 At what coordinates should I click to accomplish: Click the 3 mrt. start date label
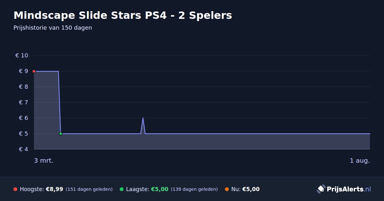click(x=44, y=160)
